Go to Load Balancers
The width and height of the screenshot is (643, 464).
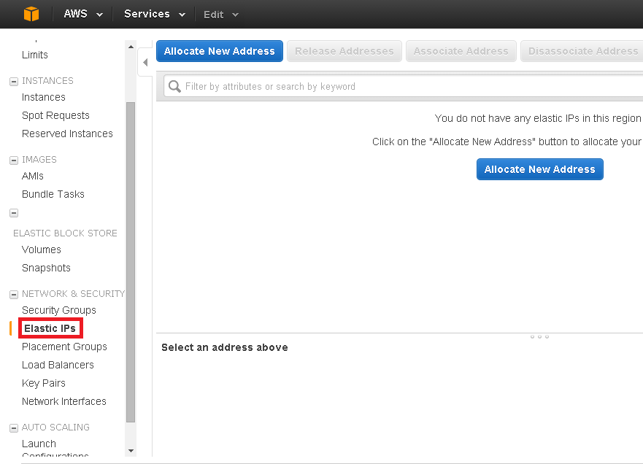click(58, 365)
